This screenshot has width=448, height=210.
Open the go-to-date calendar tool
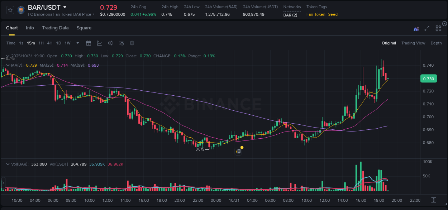click(89, 43)
